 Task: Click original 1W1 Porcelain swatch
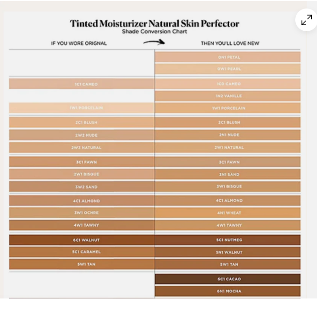pyautogui.click(x=82, y=108)
